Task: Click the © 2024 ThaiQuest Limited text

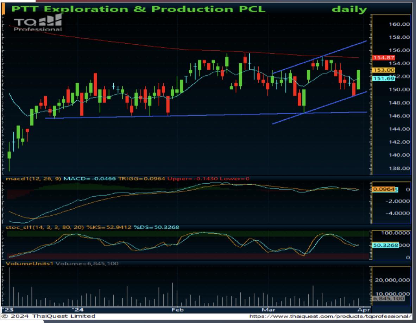Action: [x=48, y=316]
